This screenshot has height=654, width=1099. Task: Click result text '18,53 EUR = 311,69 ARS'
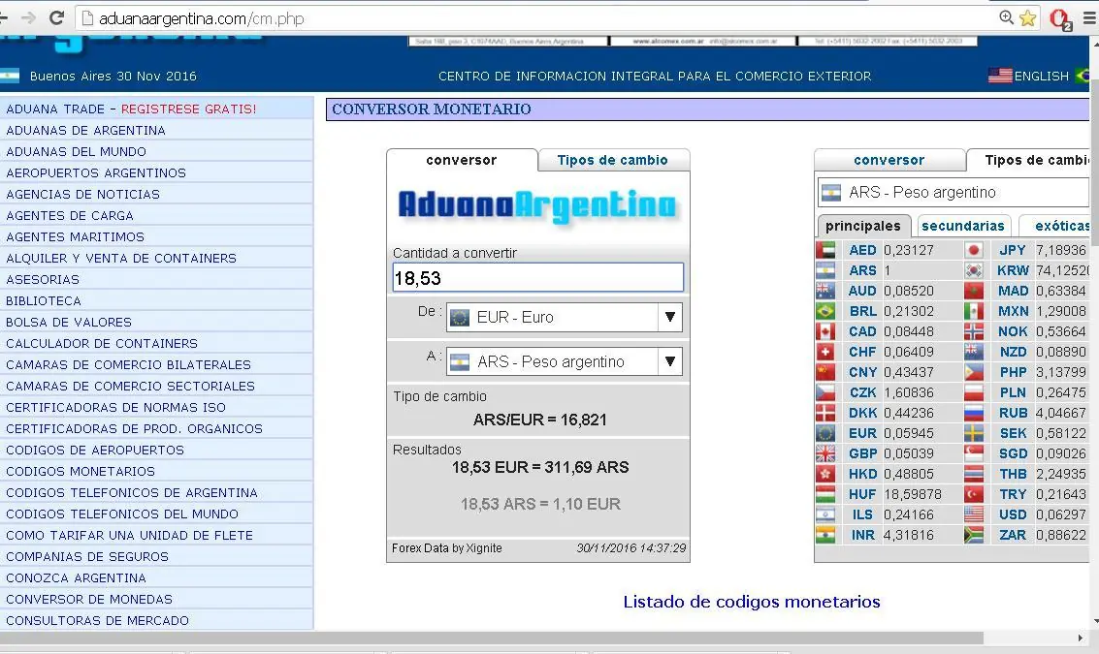[x=540, y=467]
